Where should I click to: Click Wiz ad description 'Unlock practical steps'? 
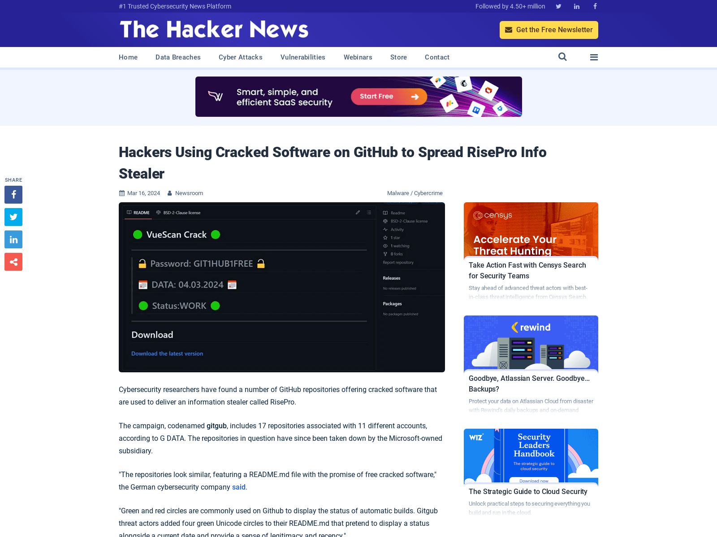529,508
